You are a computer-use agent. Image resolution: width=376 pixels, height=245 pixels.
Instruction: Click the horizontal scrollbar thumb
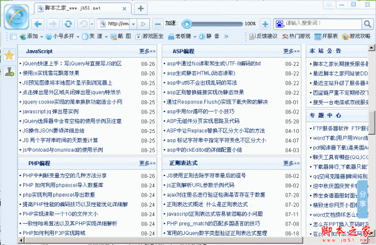pyautogui.click(x=164, y=240)
